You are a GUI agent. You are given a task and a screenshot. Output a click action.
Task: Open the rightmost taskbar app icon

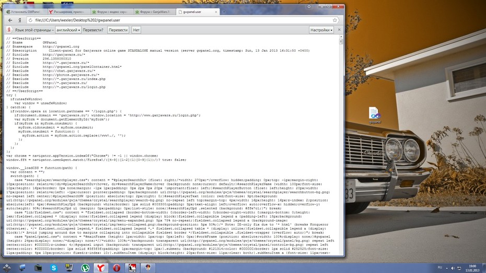[x=147, y=268]
